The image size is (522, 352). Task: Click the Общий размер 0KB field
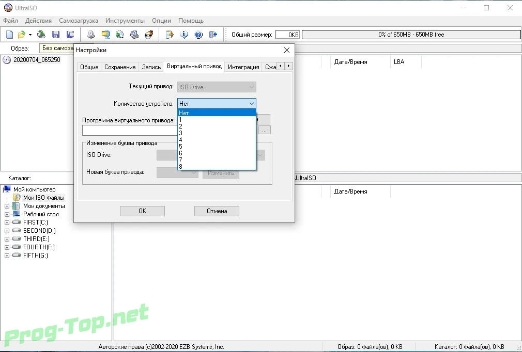click(x=287, y=35)
